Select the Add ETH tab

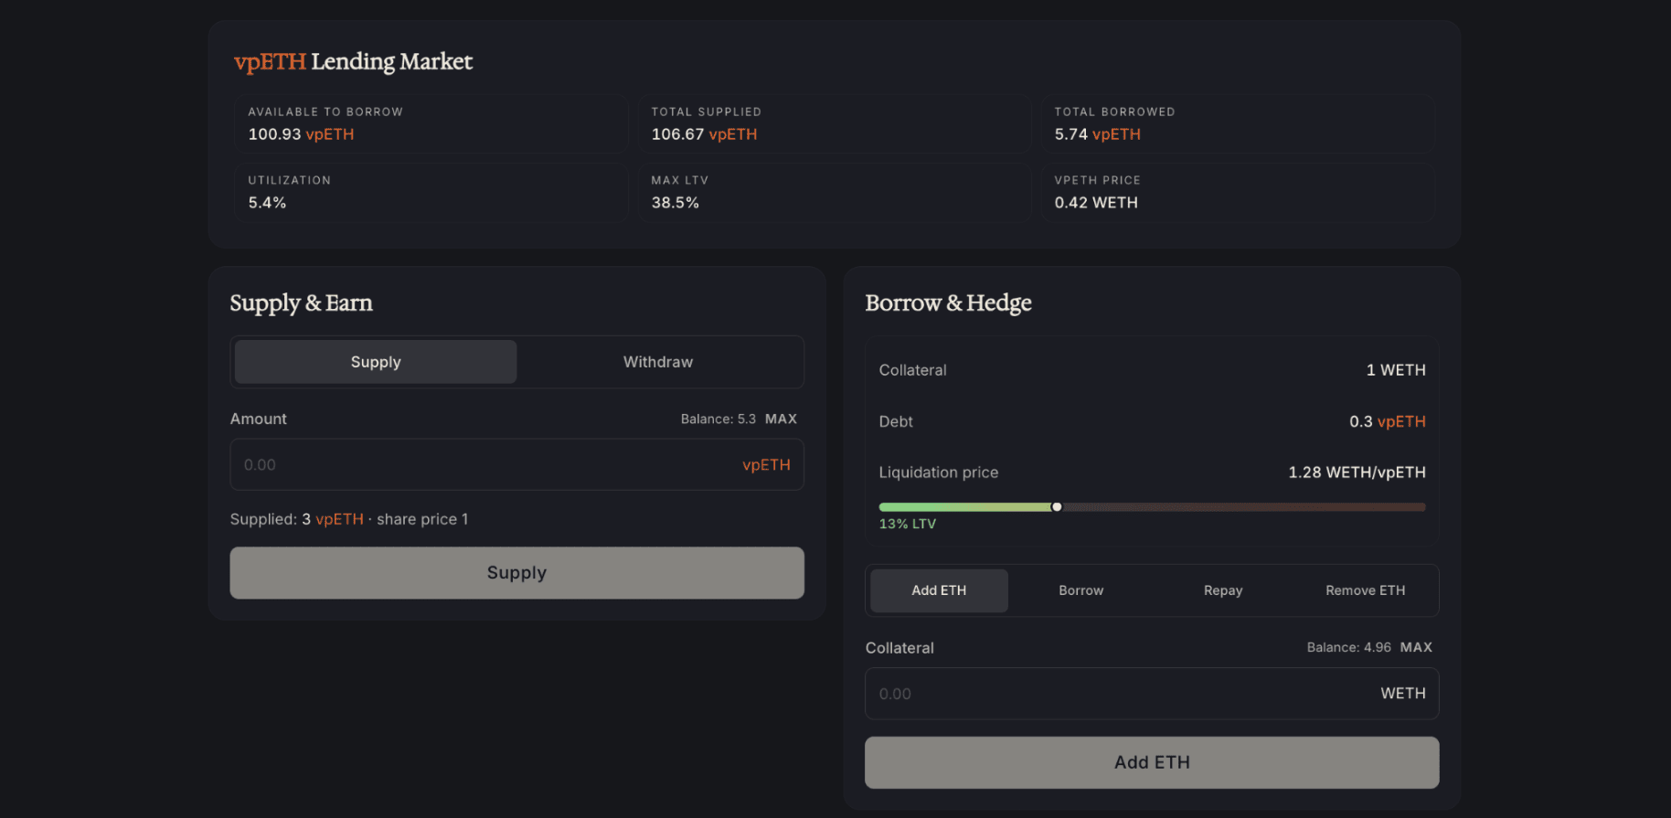[x=939, y=590]
